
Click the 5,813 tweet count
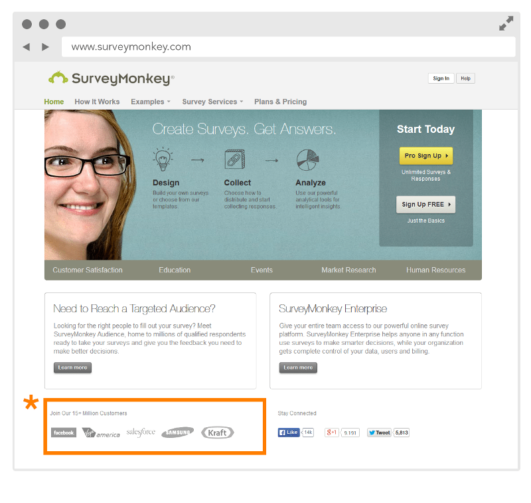(402, 433)
